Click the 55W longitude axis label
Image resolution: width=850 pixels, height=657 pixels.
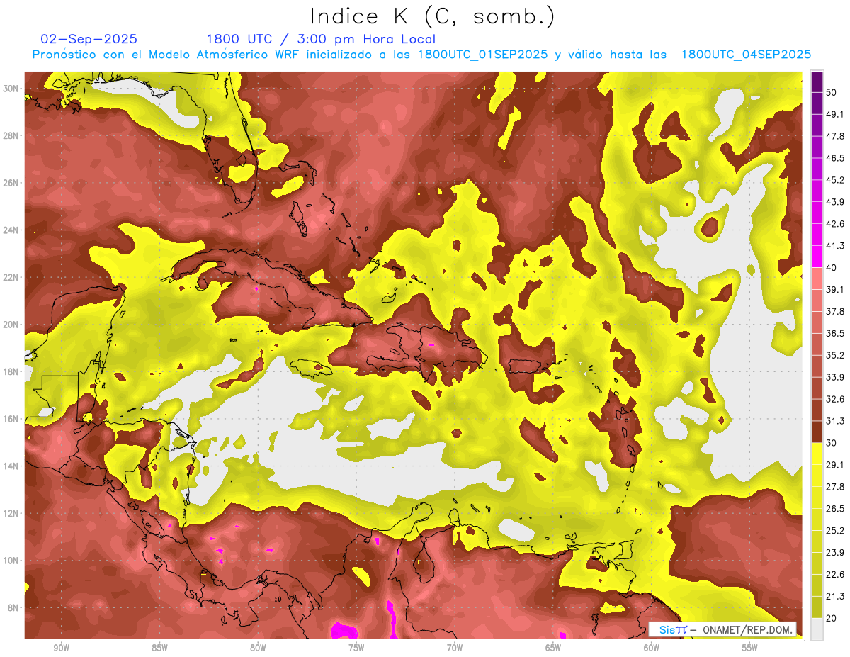click(749, 648)
